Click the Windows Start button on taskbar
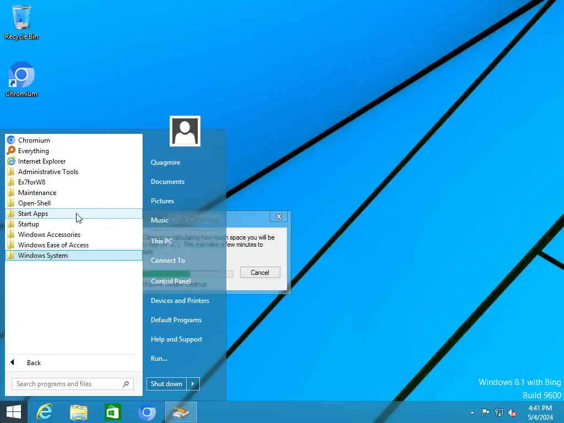Viewport: 564px width, 423px height. point(14,412)
